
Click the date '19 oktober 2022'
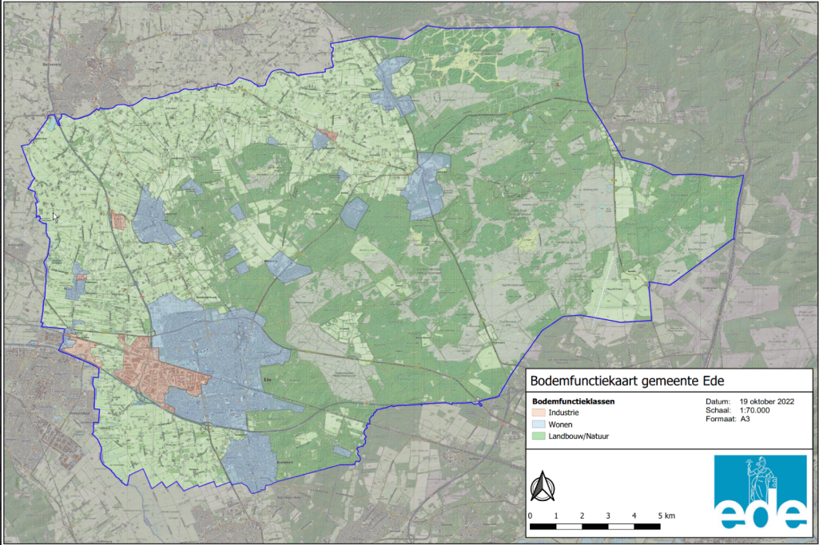[x=769, y=401]
